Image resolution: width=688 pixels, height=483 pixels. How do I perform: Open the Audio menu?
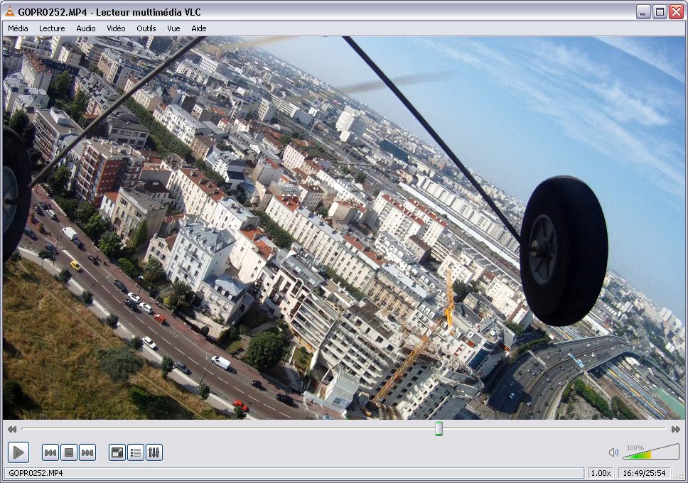(85, 28)
